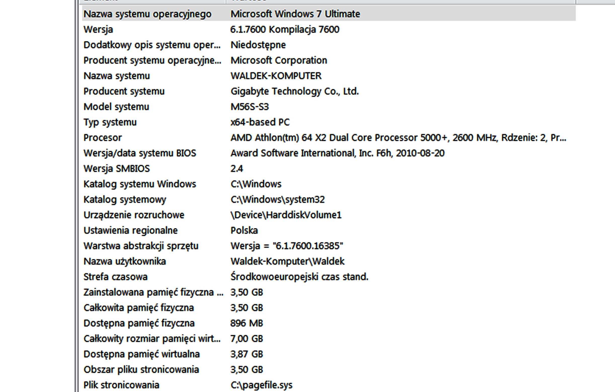Select the 'Warstwa abstrakcji sprzętu' row label
Screen dimensions: 615x392
[141, 246]
